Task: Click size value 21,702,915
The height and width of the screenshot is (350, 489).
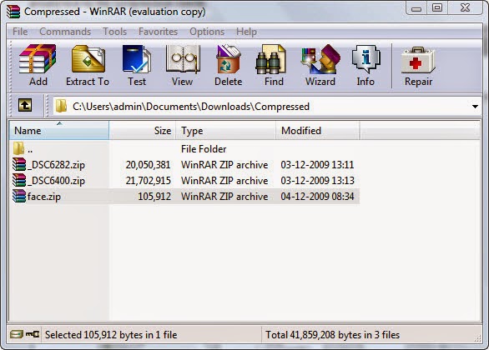Action: [x=149, y=181]
